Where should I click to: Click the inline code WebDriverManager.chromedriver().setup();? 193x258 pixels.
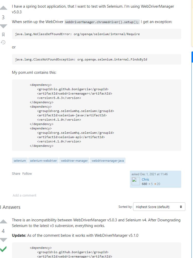(102, 22)
